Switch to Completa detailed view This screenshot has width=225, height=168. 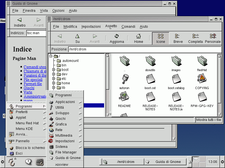(195, 38)
